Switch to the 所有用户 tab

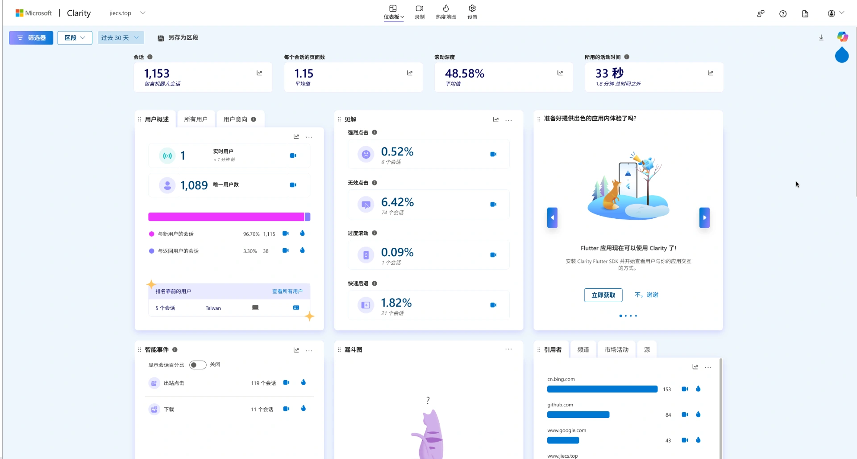tap(196, 119)
